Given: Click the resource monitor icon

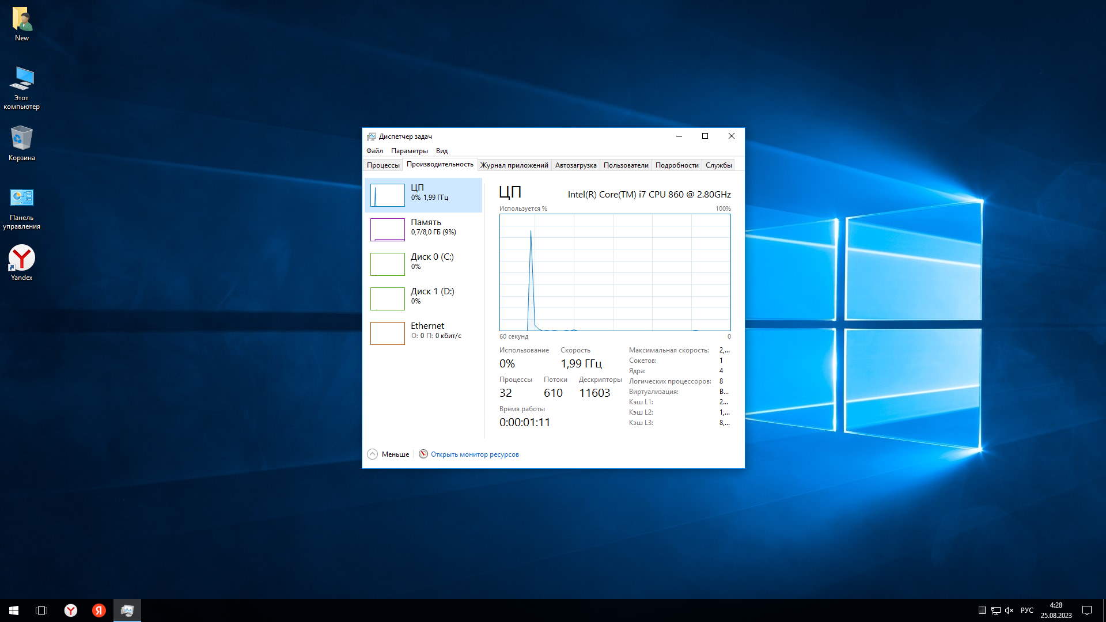Looking at the screenshot, I should (x=423, y=454).
